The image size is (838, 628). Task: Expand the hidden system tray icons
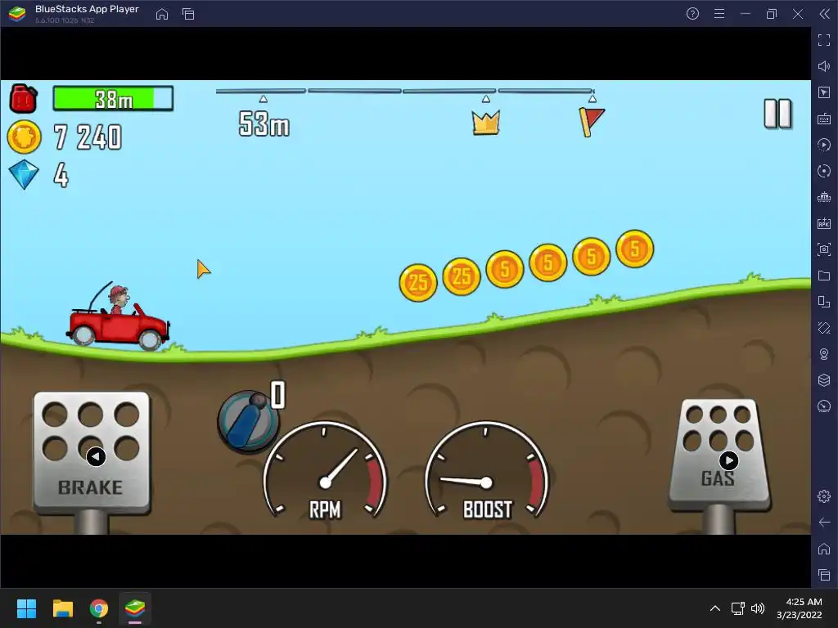[714, 608]
